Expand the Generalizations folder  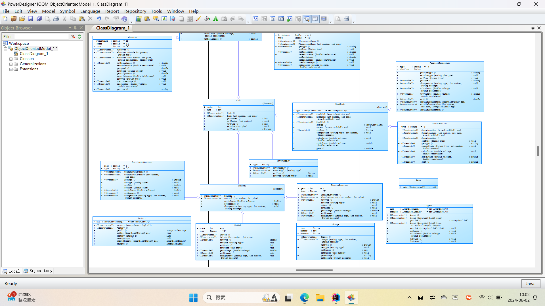tap(11, 64)
